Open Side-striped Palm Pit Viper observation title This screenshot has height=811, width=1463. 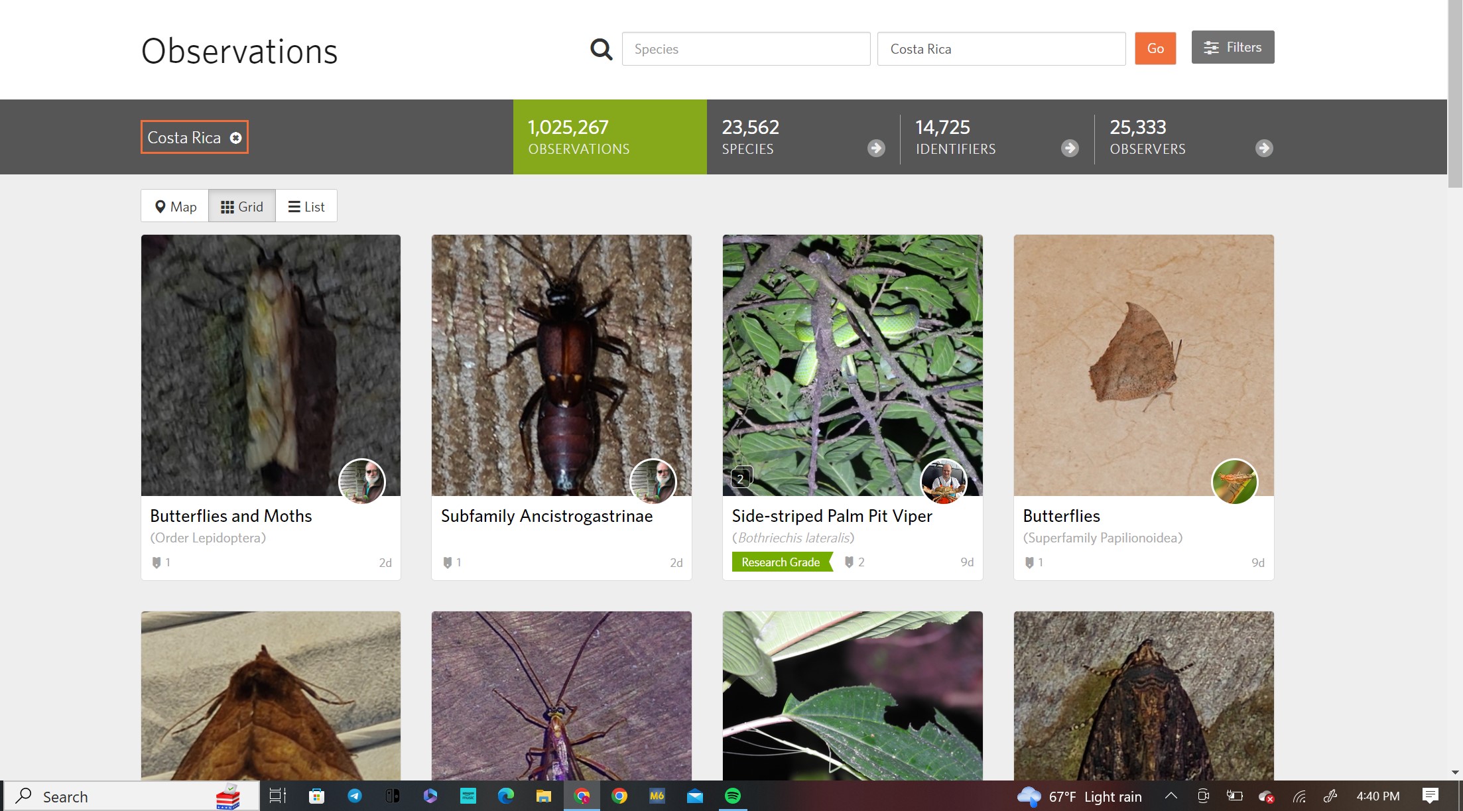(x=832, y=516)
